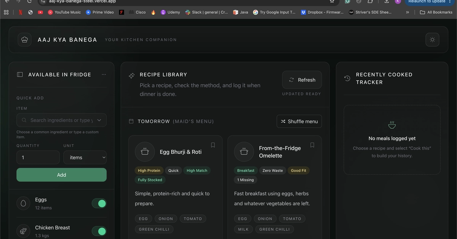Open the globe icon bookmark
This screenshot has width=457, height=239.
pos(30,12)
